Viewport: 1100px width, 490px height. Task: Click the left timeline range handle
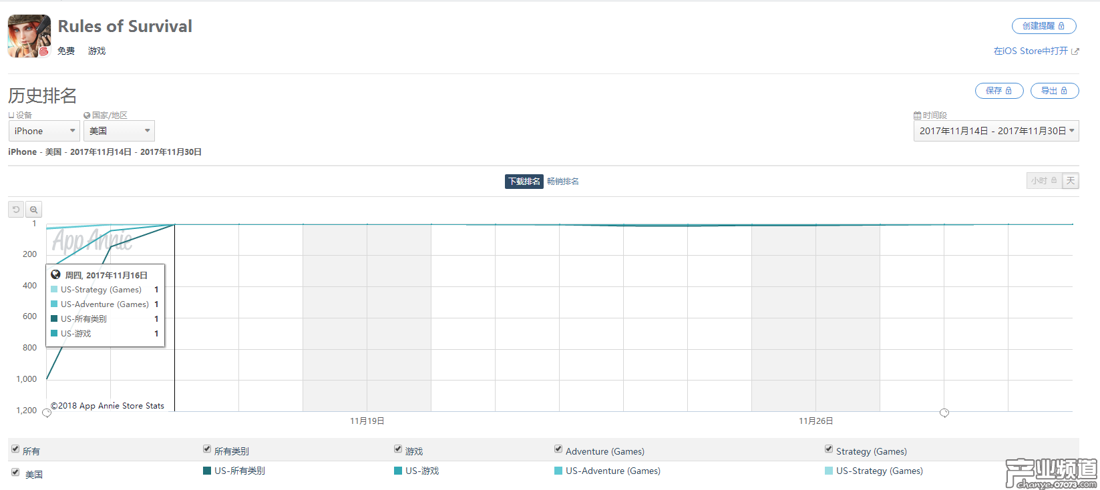pos(47,413)
